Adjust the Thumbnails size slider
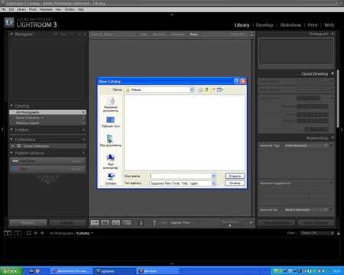This screenshot has width=344, height=275. (230, 225)
